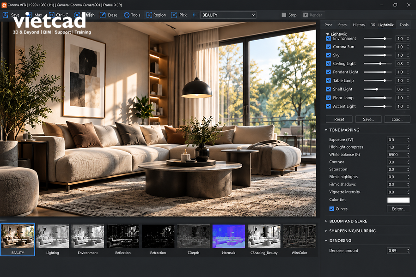The width and height of the screenshot is (416, 277).
Task: Activate the Region render tool
Action: (156, 15)
